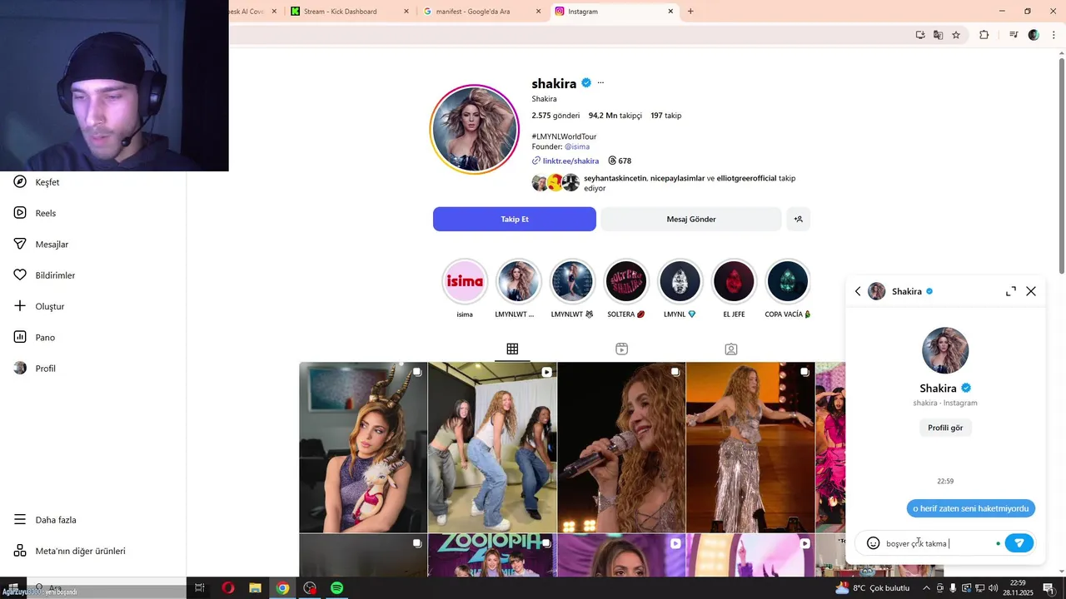
Task: Click the install app icon in address bar
Action: click(920, 35)
